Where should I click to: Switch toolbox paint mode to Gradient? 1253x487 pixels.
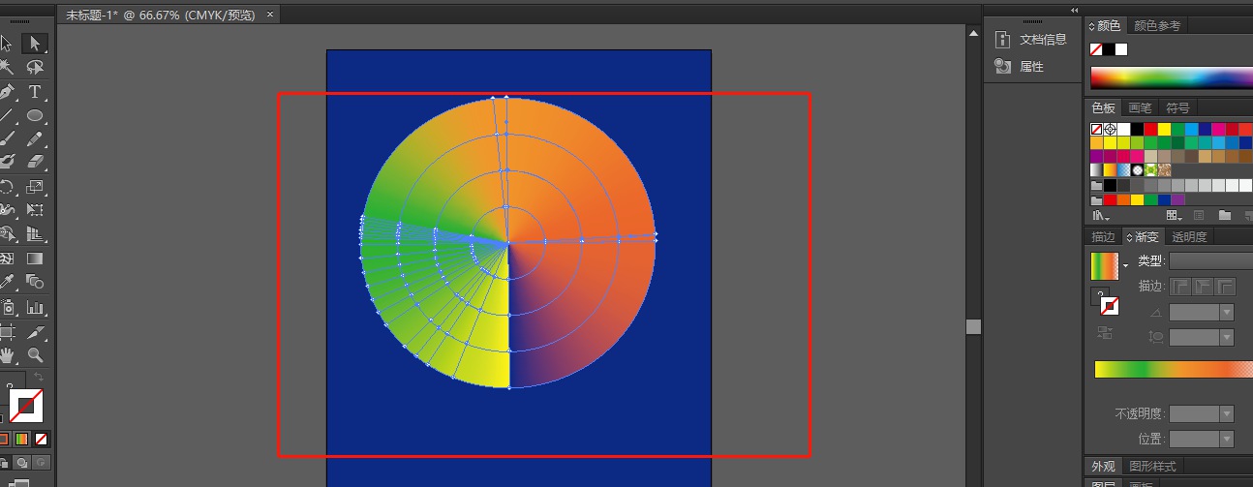pos(23,438)
